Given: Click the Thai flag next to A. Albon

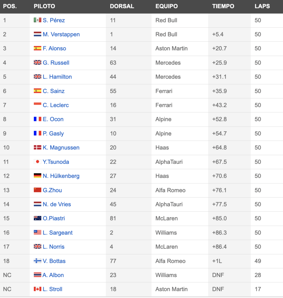Looking at the screenshot, I should [x=37, y=275].
